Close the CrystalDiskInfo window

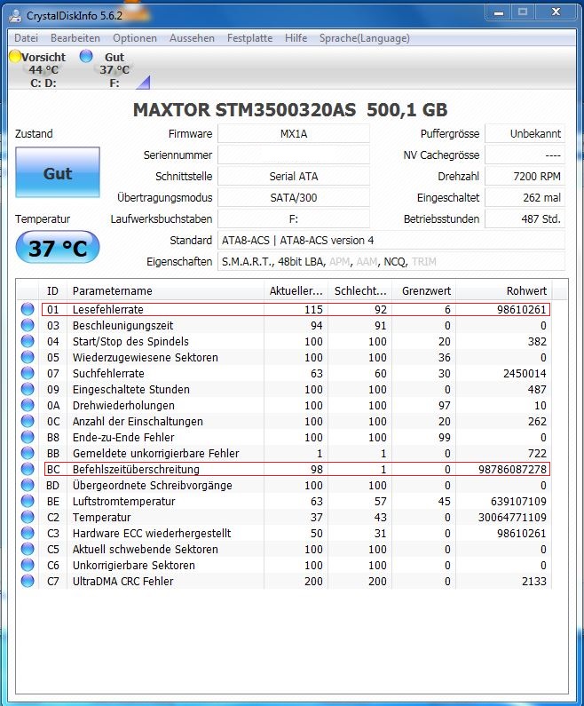[x=556, y=12]
